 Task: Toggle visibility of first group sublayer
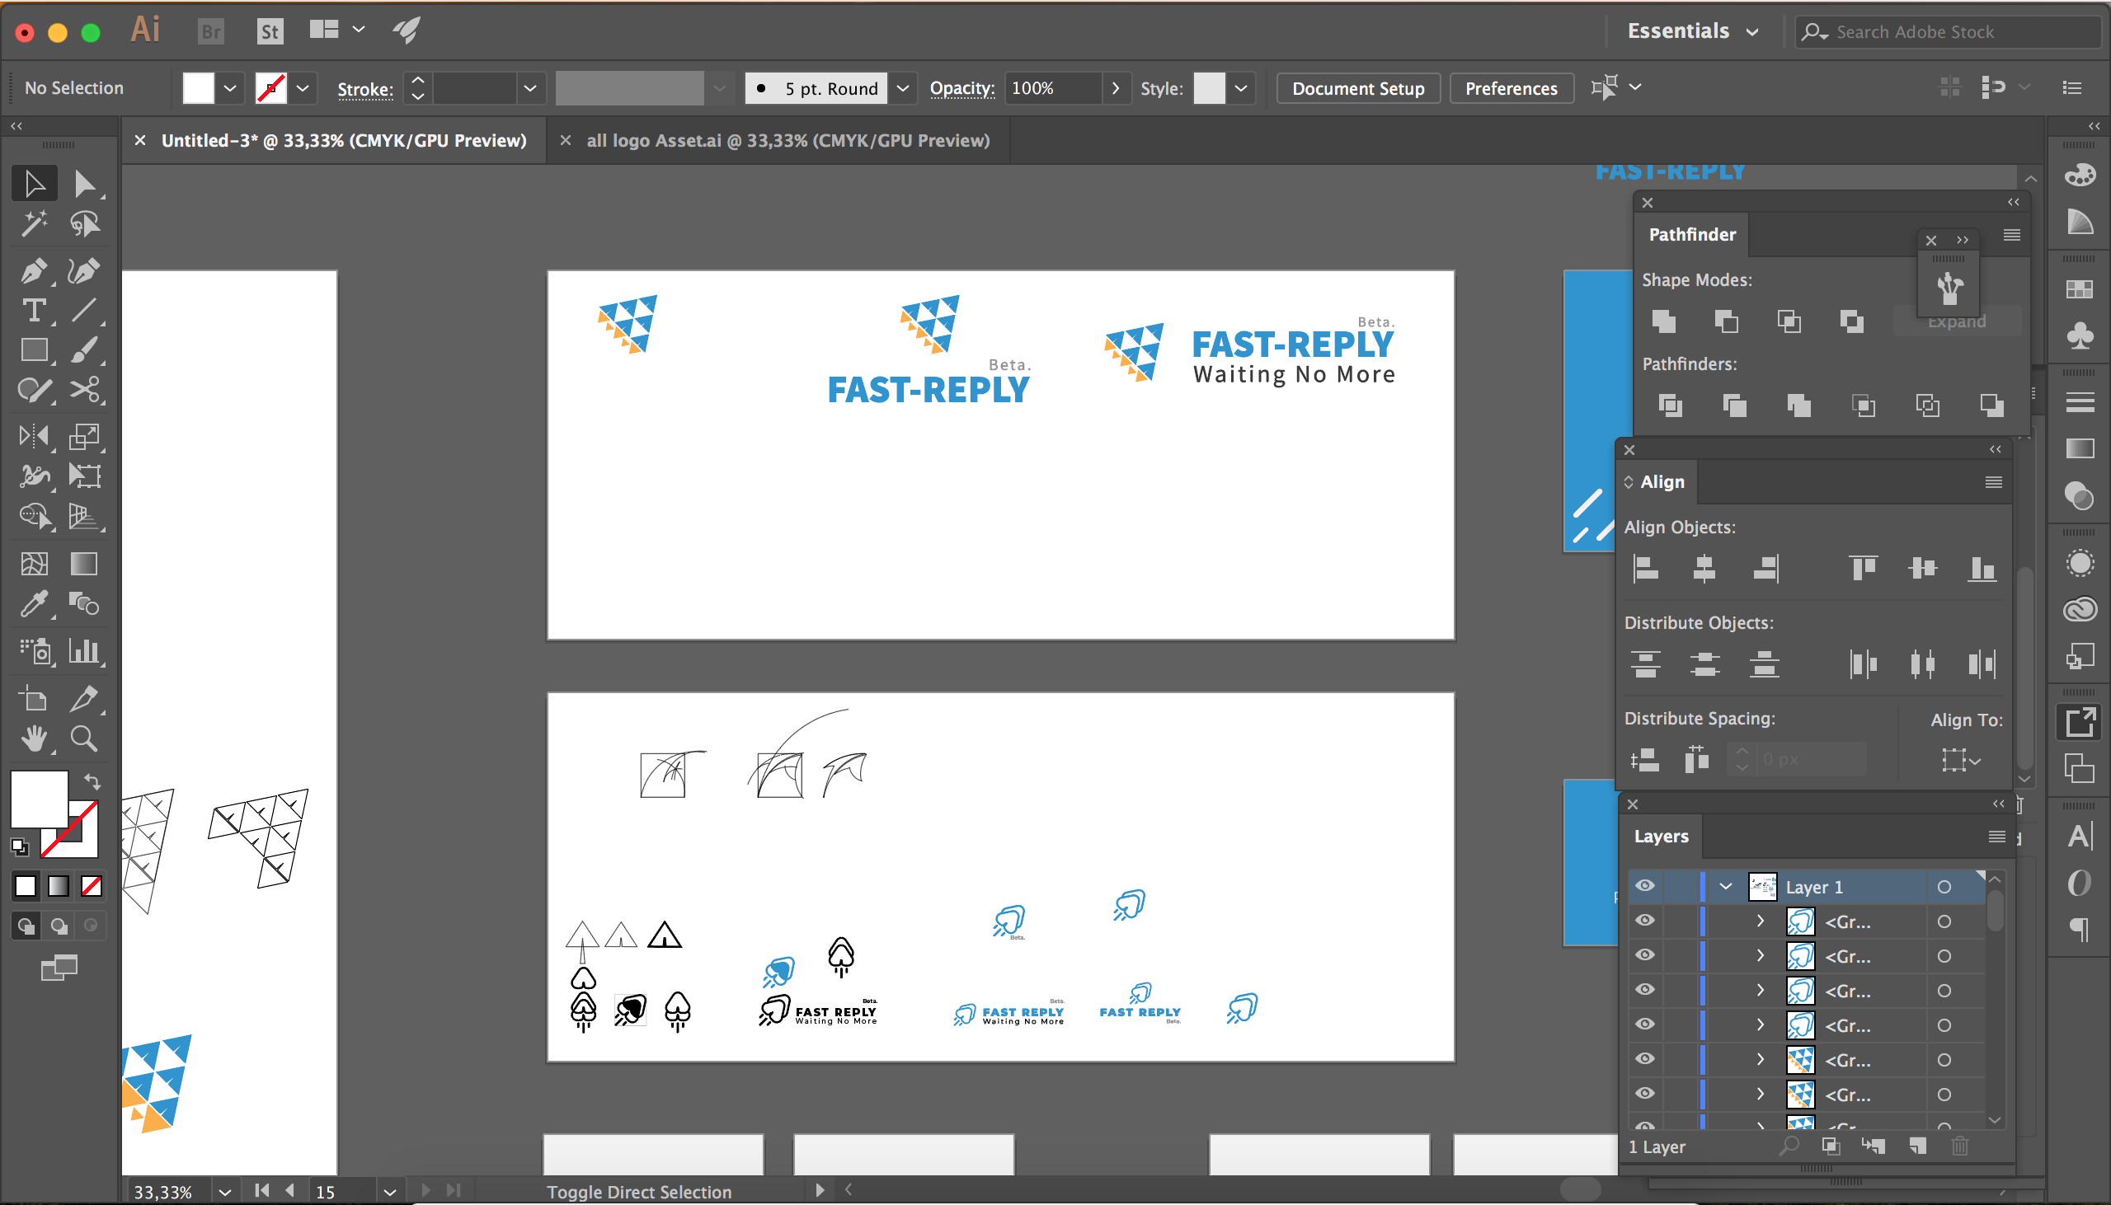click(x=1645, y=921)
